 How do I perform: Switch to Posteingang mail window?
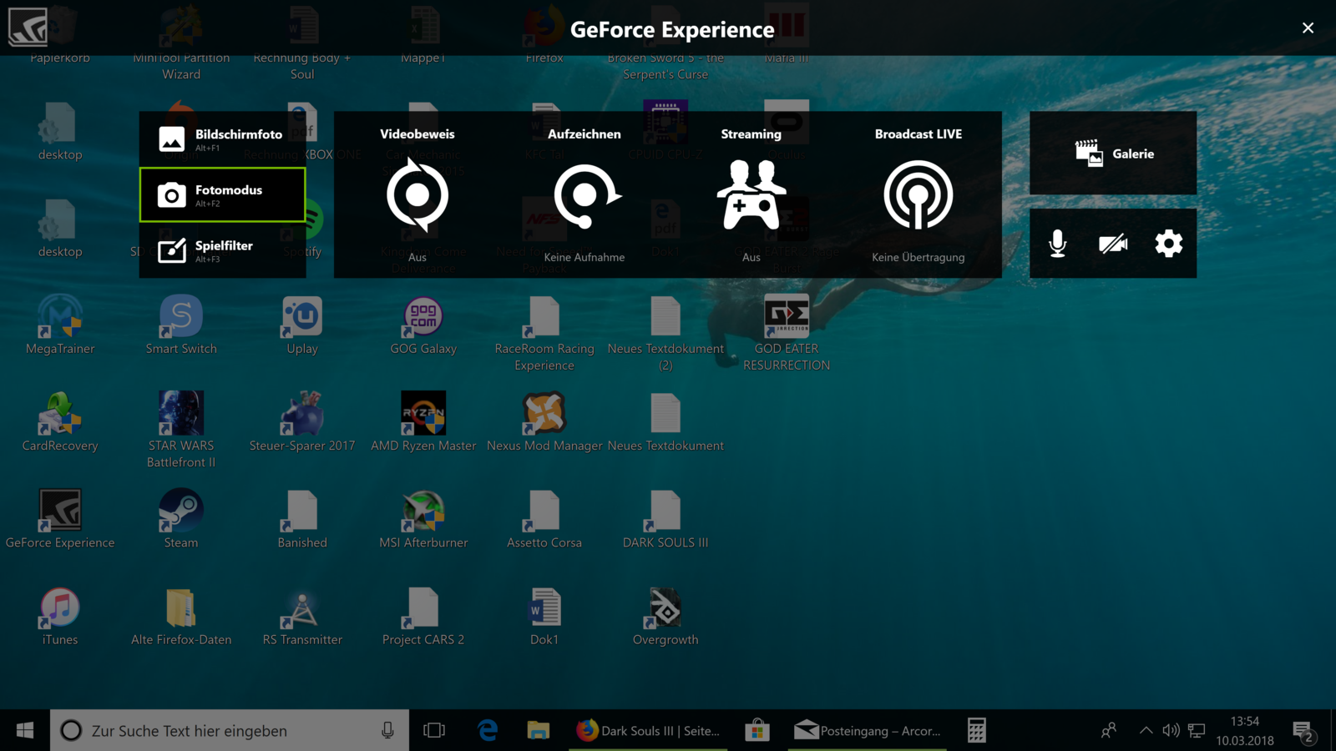(x=868, y=730)
